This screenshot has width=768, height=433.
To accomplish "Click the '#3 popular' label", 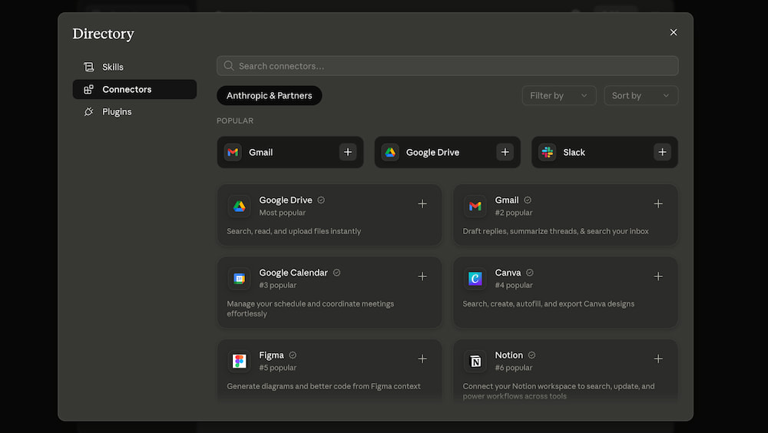I will [278, 285].
